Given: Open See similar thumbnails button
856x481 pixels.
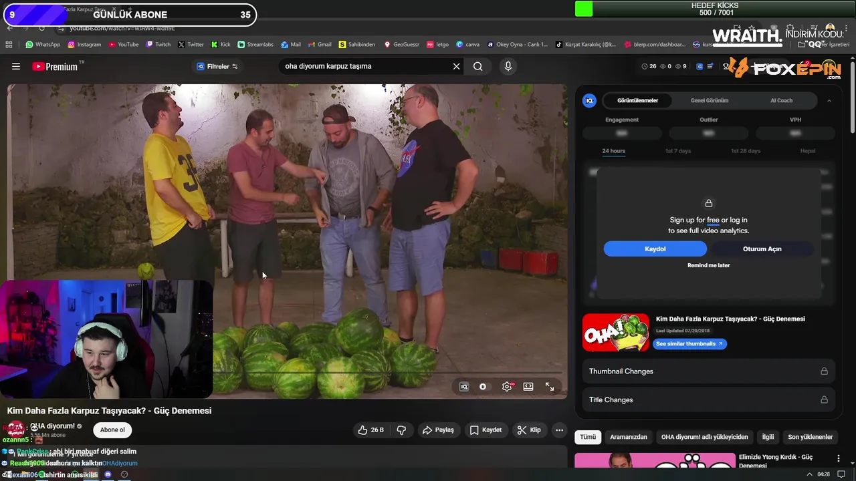Looking at the screenshot, I should (689, 343).
